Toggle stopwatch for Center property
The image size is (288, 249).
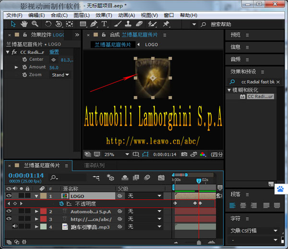pos(24,59)
